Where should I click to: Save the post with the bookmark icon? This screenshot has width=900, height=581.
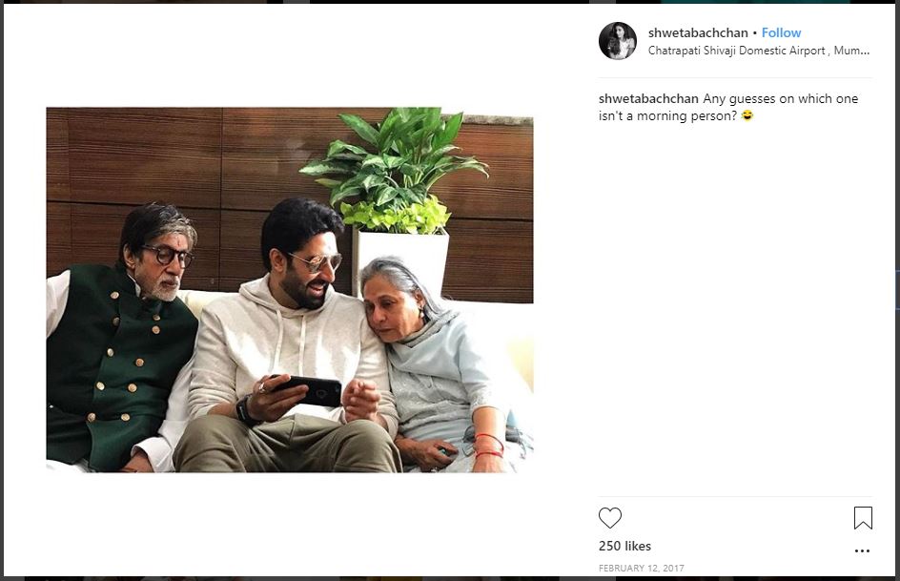pos(863,517)
